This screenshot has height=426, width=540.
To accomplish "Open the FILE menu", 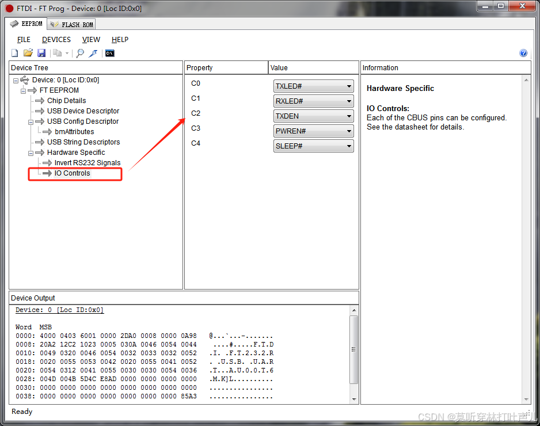I will pyautogui.click(x=24, y=40).
